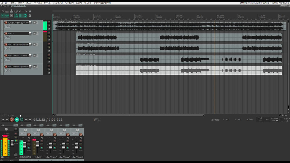Open 表示(V) menu
290x163 pixels.
click(21, 3)
